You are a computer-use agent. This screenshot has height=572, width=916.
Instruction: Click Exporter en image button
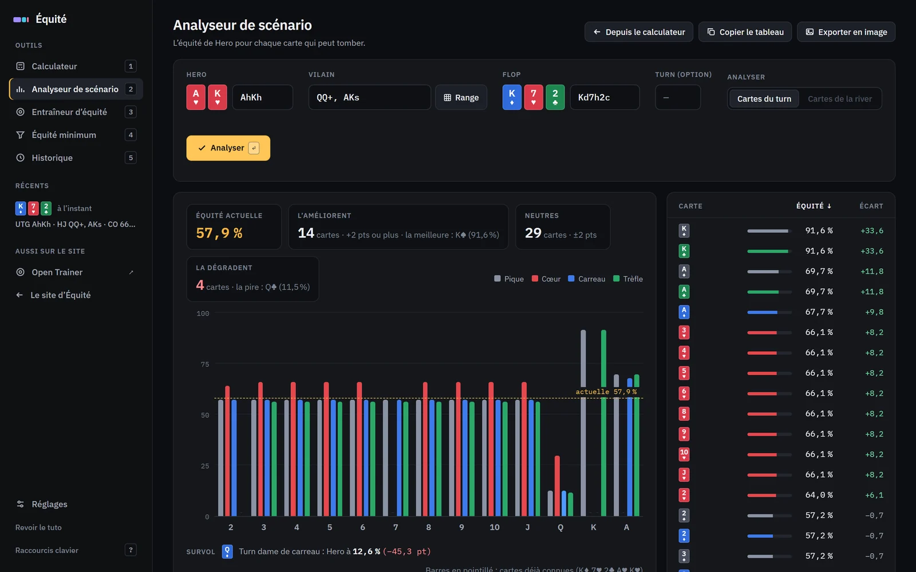click(x=846, y=32)
